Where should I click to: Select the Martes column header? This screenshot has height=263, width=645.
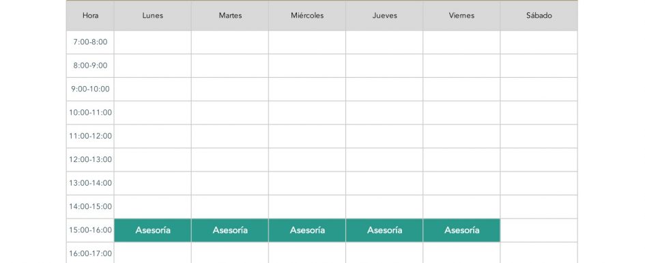[230, 16]
